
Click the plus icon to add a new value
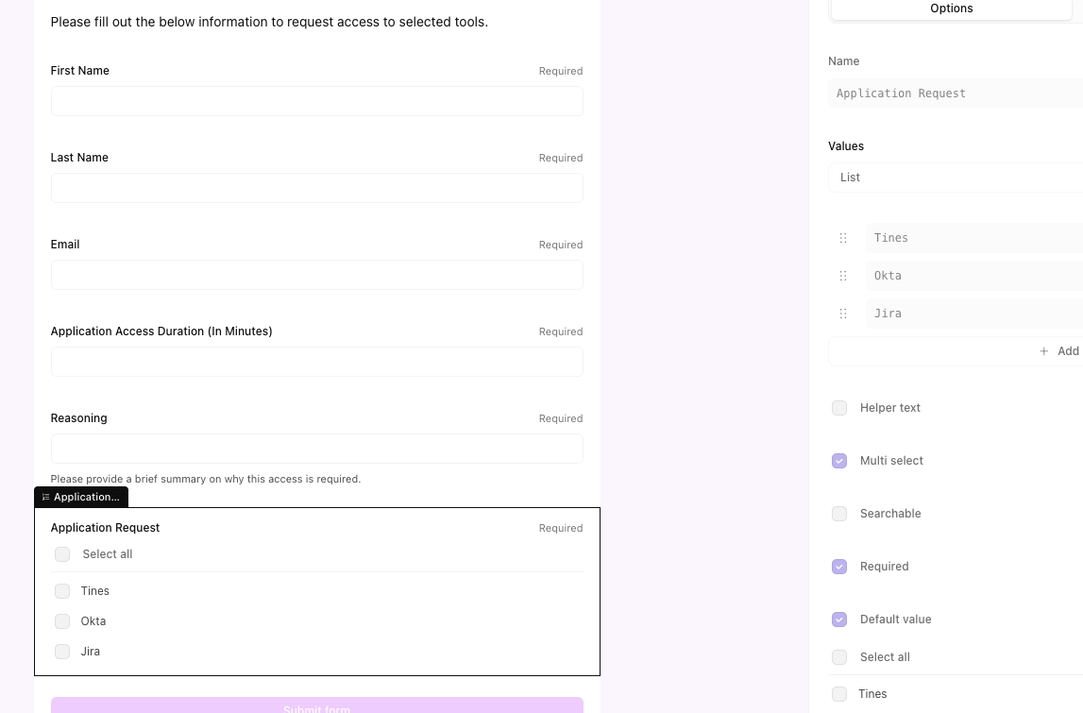tap(1044, 350)
